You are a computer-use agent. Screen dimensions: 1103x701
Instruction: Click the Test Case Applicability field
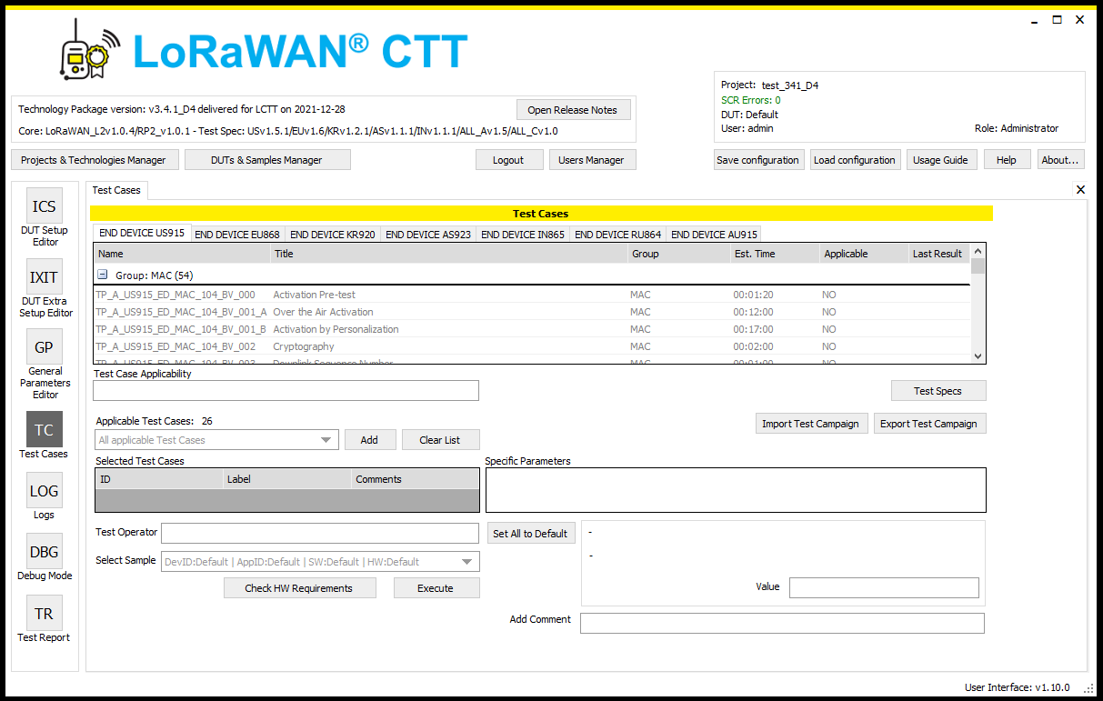(286, 391)
